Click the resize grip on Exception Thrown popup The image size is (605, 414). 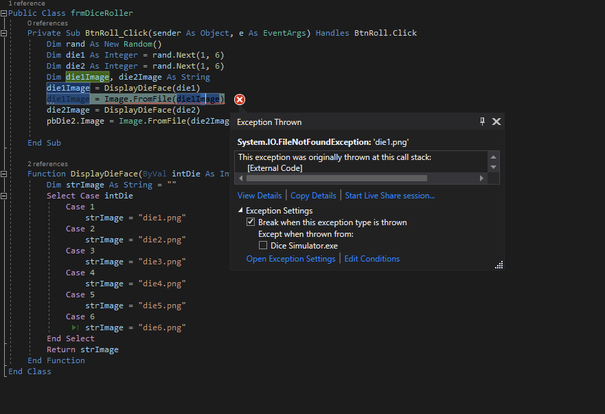(499, 264)
